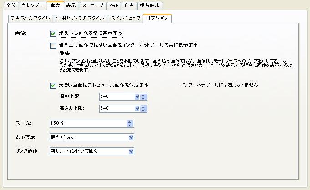Click the インターネットメールには適用されません note

click(x=219, y=85)
